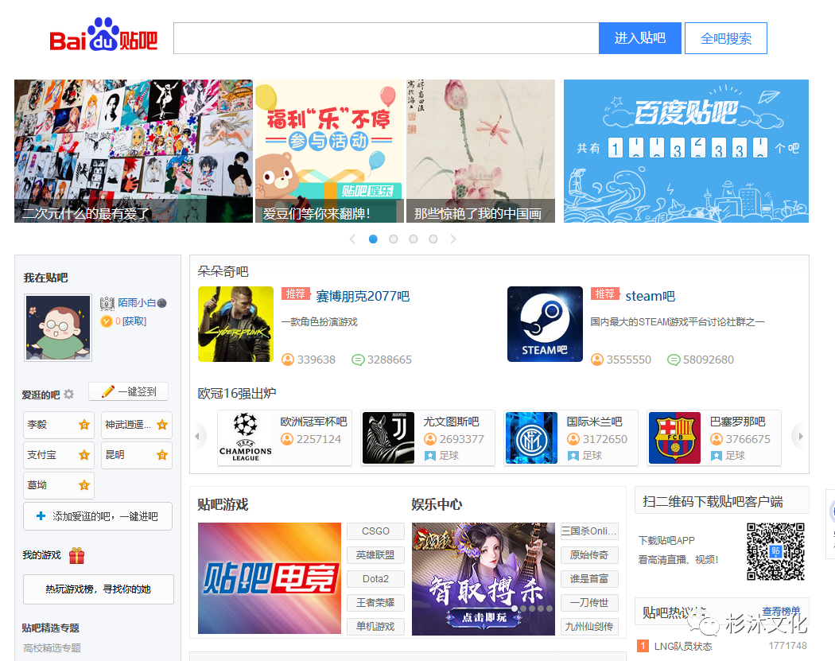Image resolution: width=835 pixels, height=661 pixels.
Task: Select the first carousel page dot
Action: click(373, 239)
